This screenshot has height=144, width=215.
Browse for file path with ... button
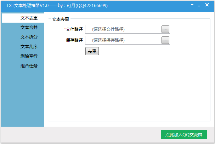click(x=165, y=29)
